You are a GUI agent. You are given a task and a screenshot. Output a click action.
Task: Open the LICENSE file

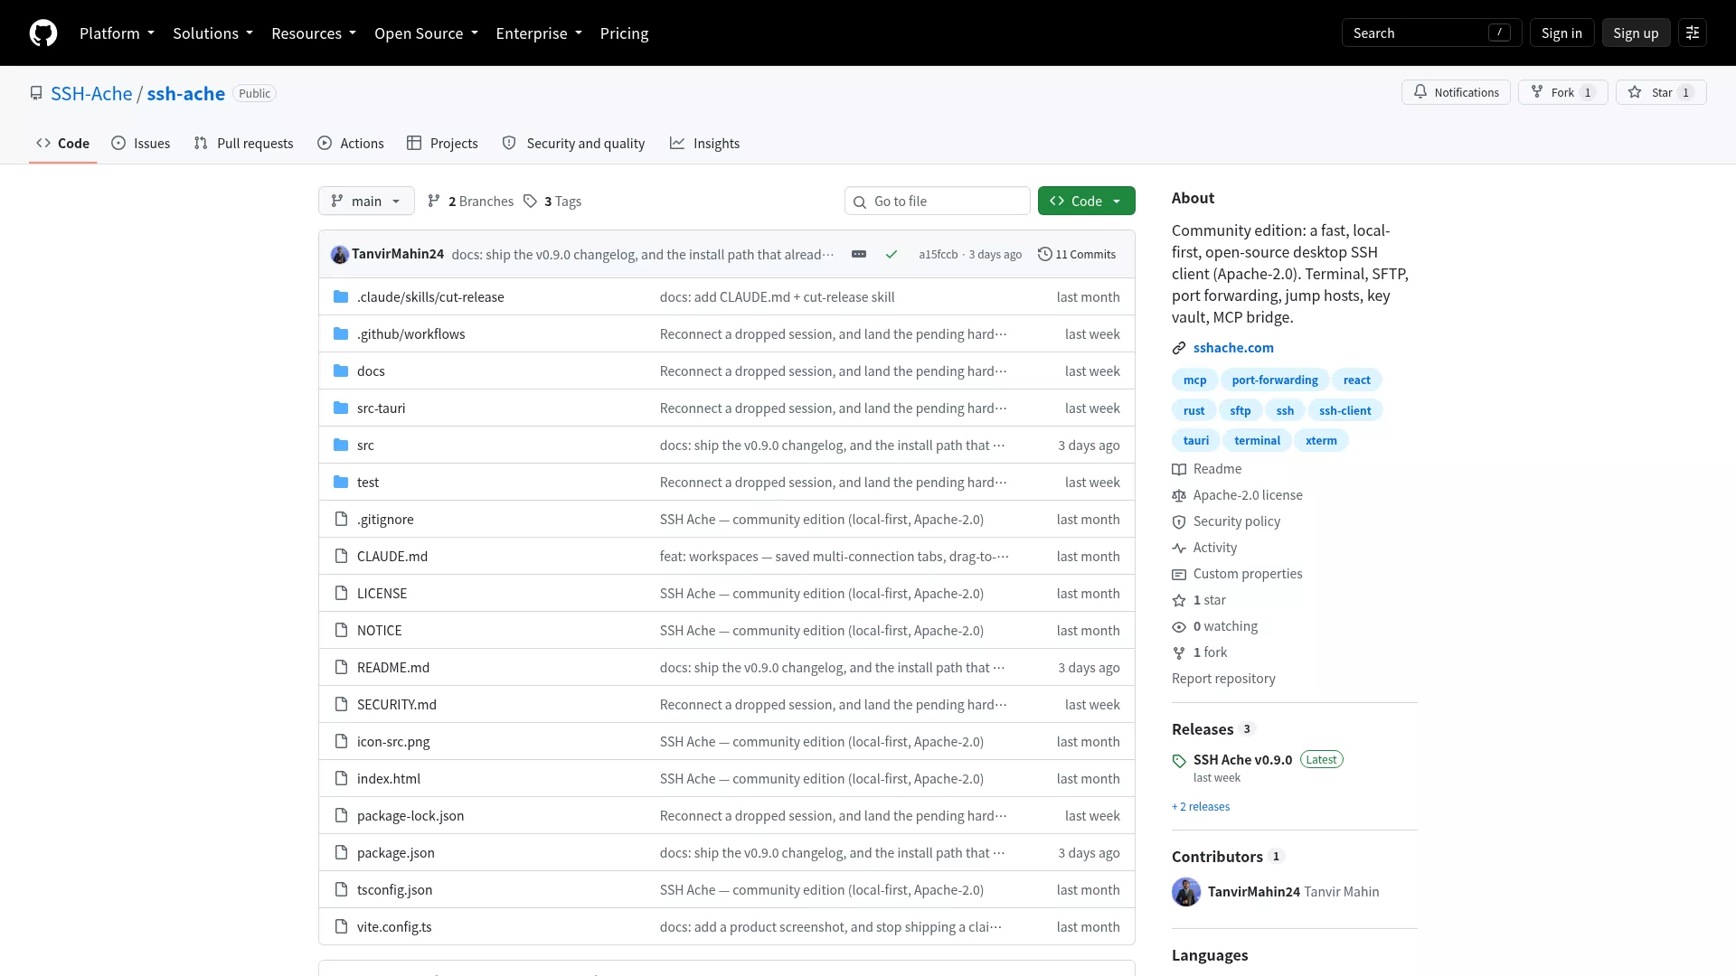click(x=382, y=594)
